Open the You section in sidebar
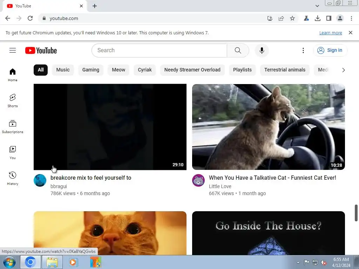Image resolution: width=359 pixels, height=269 pixels. (x=13, y=153)
